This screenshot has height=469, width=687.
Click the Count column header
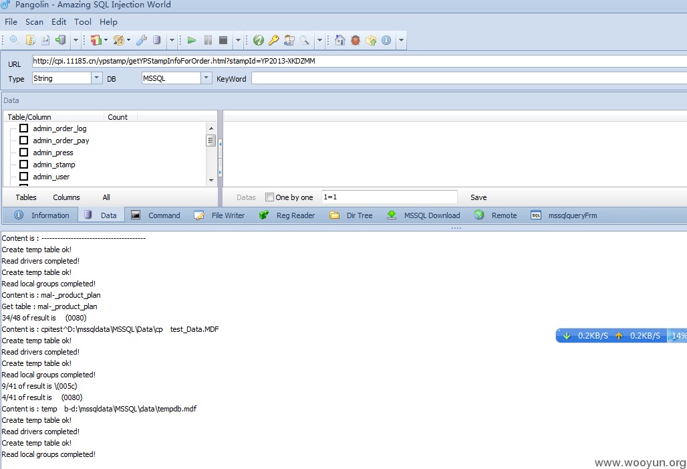click(120, 116)
